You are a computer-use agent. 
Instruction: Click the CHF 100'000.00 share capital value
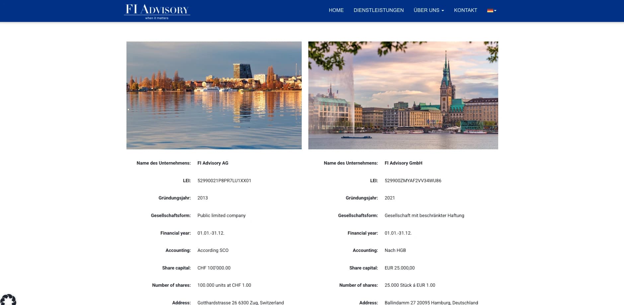point(214,268)
